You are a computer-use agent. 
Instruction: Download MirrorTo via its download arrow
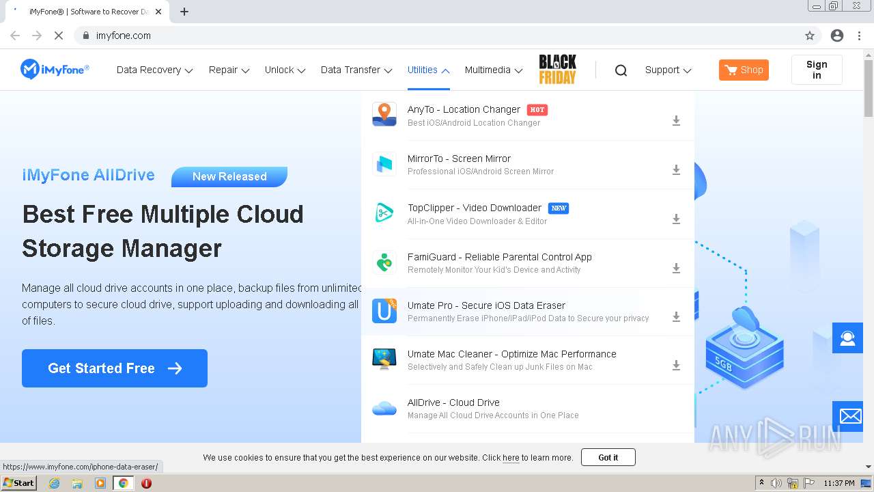676,170
